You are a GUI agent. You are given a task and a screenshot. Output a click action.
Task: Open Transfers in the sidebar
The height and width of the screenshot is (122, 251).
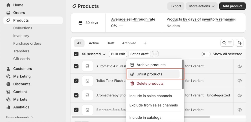[x=21, y=51]
